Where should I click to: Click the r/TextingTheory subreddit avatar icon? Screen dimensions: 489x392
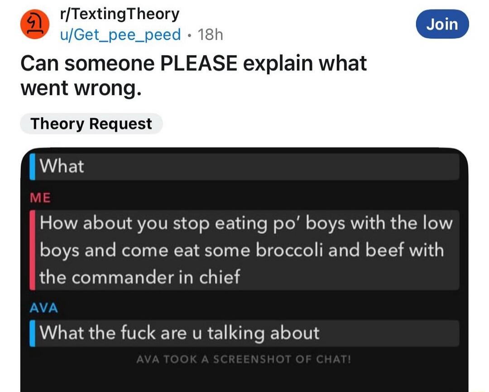pos(34,24)
